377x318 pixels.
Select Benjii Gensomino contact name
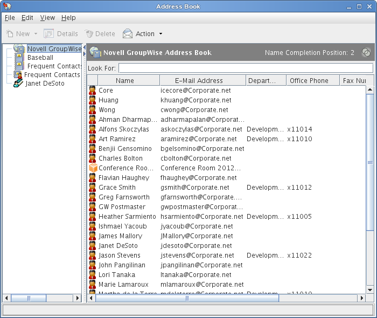tap(125, 148)
